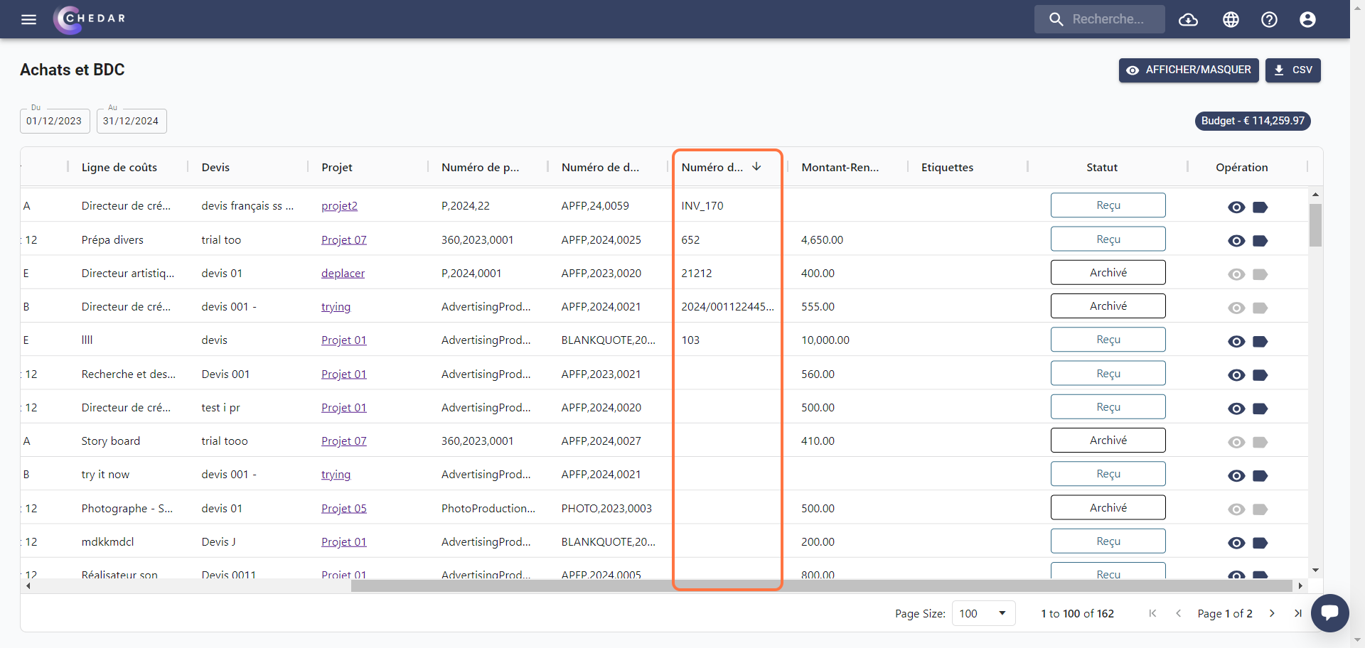The image size is (1365, 648).
Task: Open the Page Size 100 dropdown
Action: coord(983,613)
